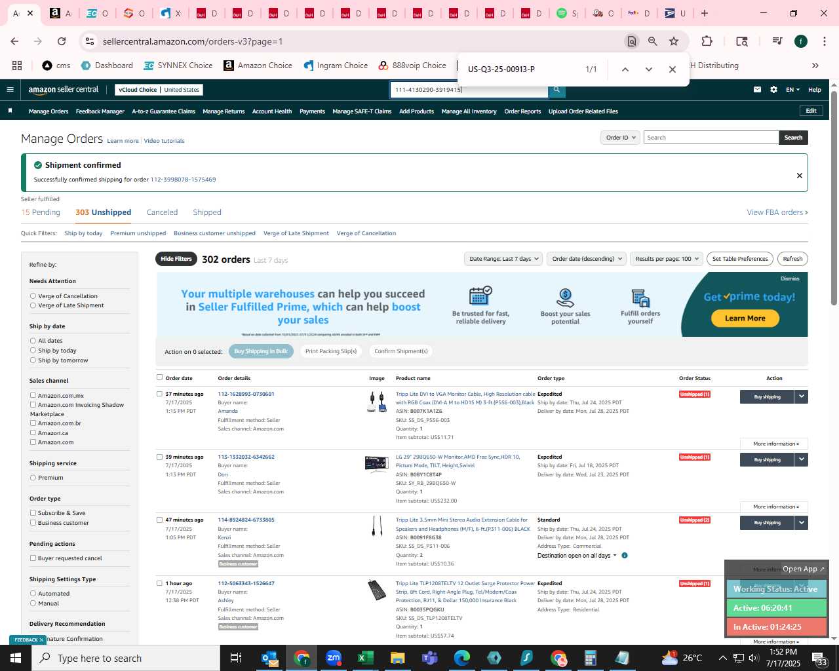Open Zoom from the taskbar
Viewport: 839px width, 671px height.
[334, 658]
